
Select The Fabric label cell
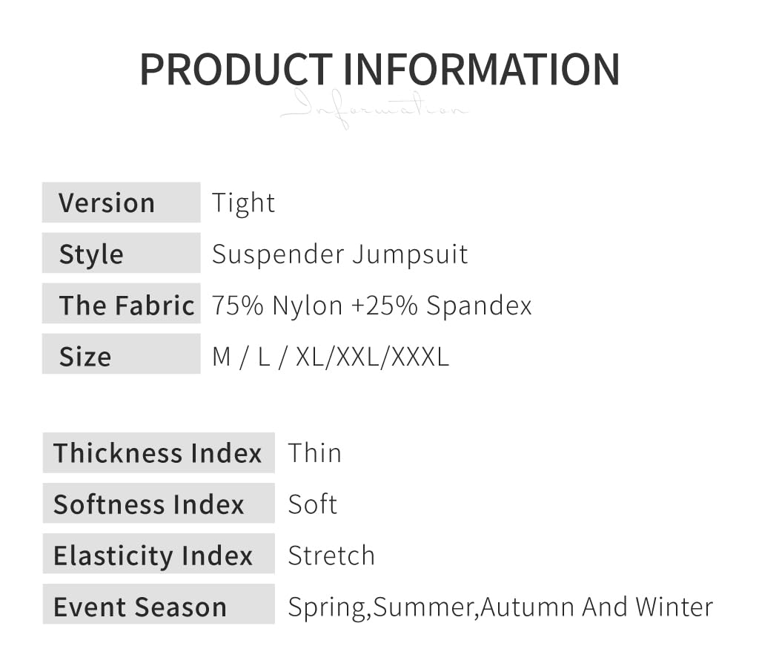pos(121,305)
